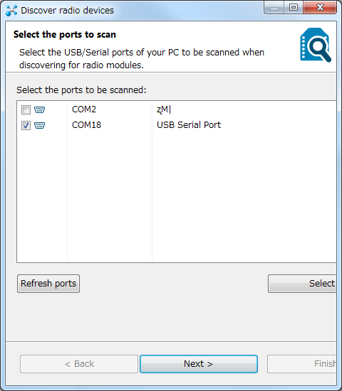Click the radio module search icon
Screen dimensions: 342x391
[x=316, y=45]
